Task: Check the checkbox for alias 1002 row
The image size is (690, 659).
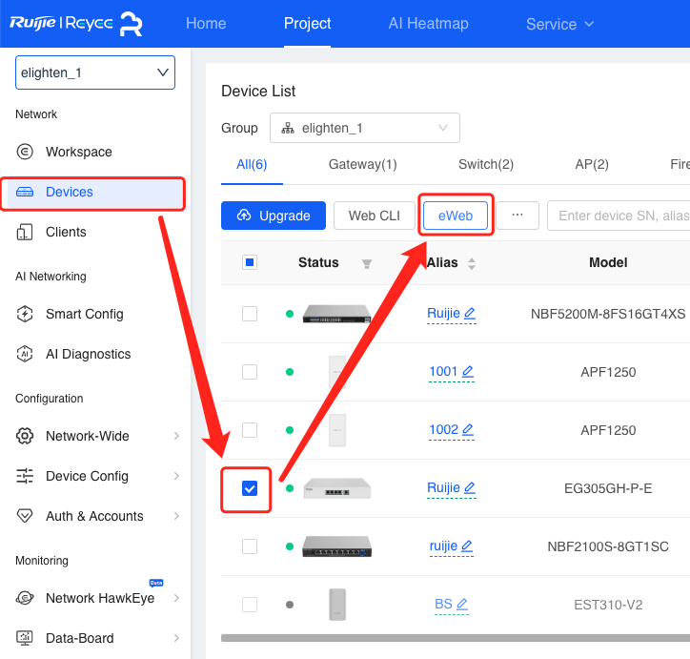Action: click(250, 430)
